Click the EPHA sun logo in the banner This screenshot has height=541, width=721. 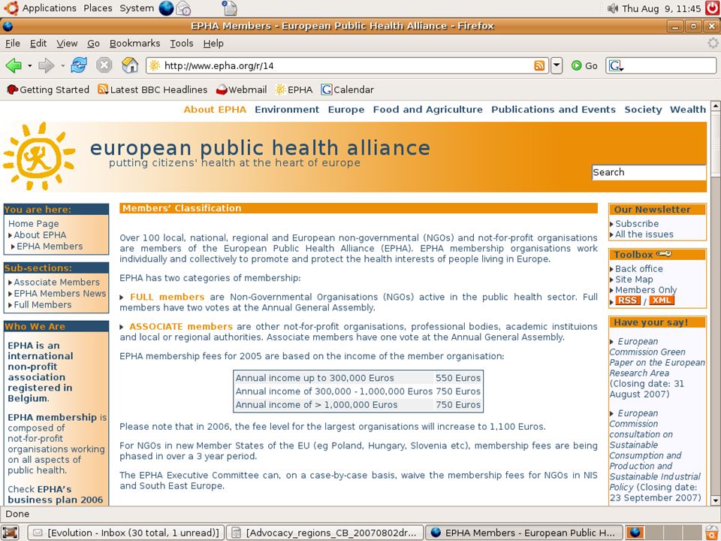click(x=38, y=156)
